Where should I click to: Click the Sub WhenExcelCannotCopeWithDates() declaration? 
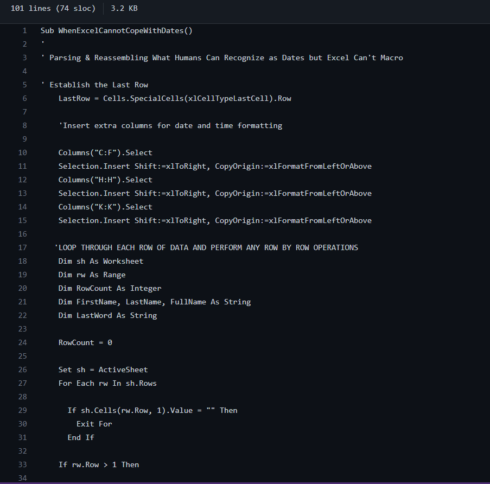[x=116, y=30]
